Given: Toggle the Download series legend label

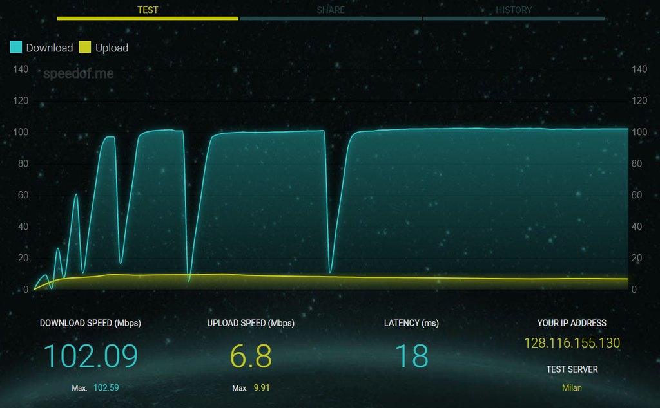Looking at the screenshot, I should click(50, 48).
